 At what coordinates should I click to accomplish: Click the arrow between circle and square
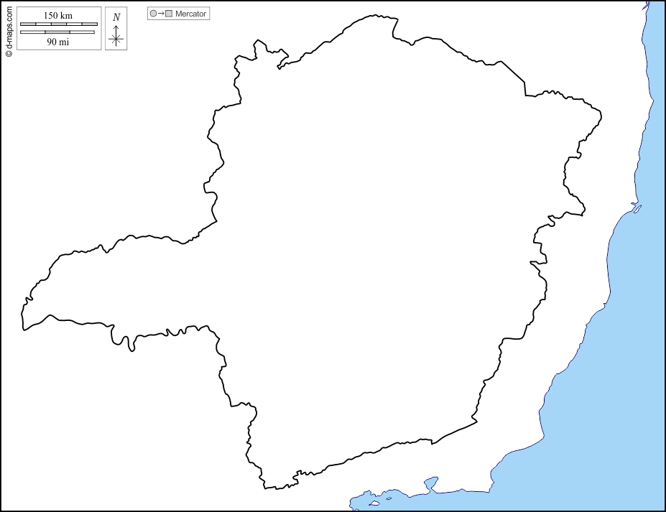point(161,14)
